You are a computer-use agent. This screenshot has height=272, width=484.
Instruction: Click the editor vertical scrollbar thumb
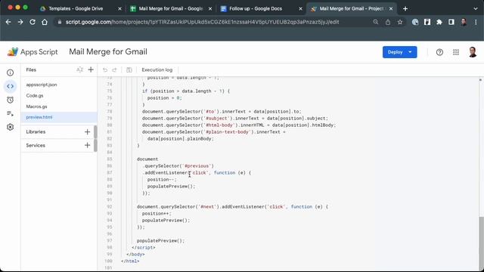coord(480,243)
